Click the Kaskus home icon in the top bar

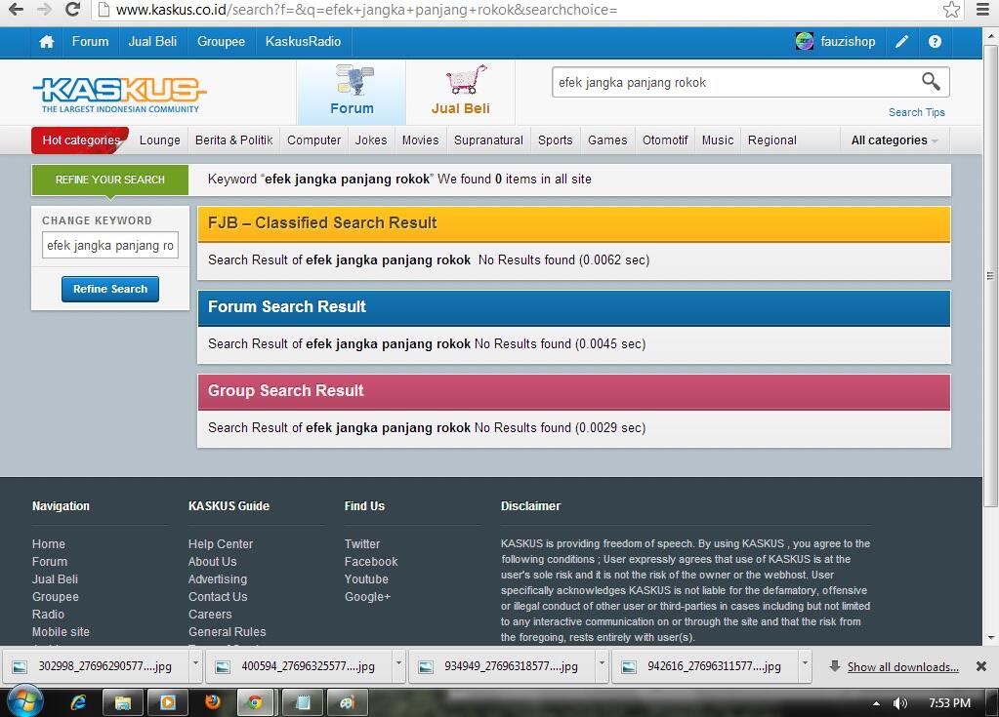pyautogui.click(x=47, y=42)
